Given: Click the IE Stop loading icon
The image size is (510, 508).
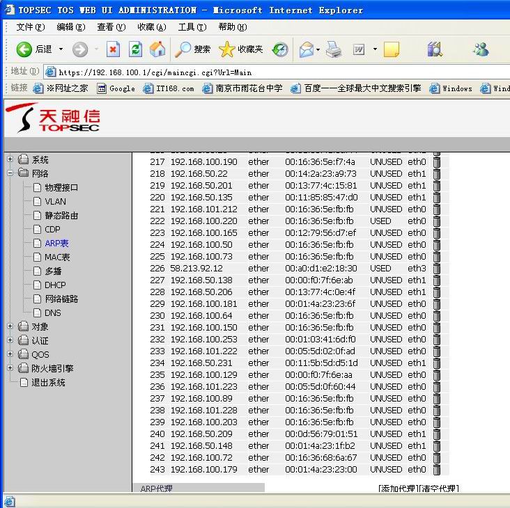Looking at the screenshot, I should click(x=114, y=49).
